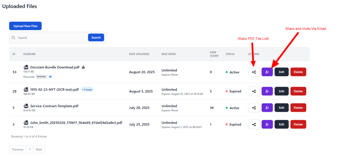The image size is (349, 157).
Task: Open John_Smith_20250326 PDF filename
Action: (x=76, y=123)
